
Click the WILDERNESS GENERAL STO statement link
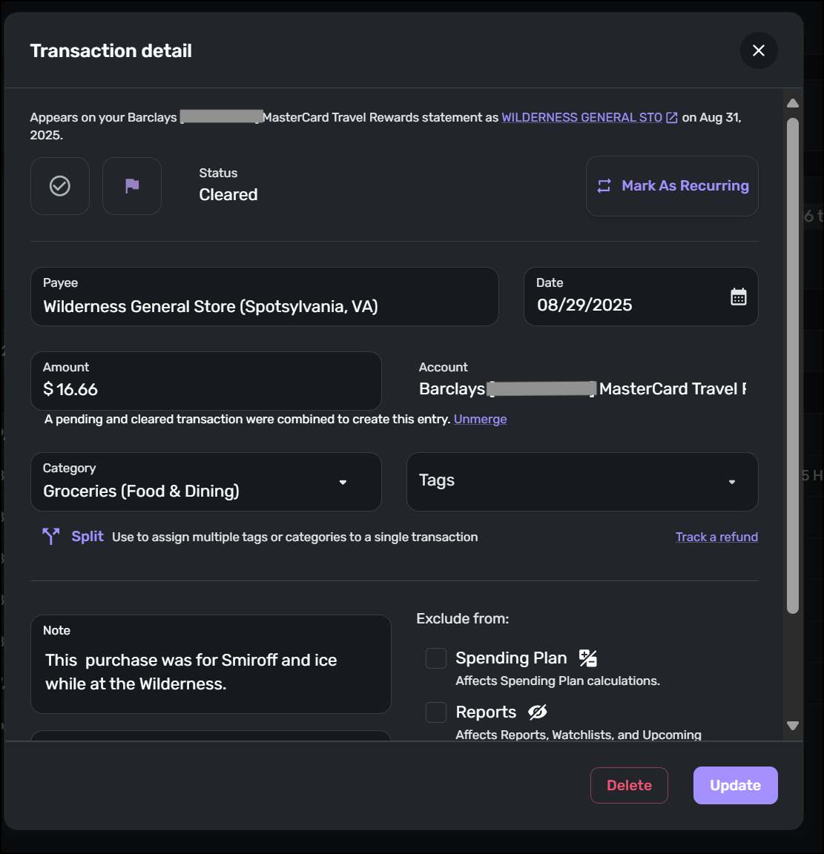[x=581, y=118]
